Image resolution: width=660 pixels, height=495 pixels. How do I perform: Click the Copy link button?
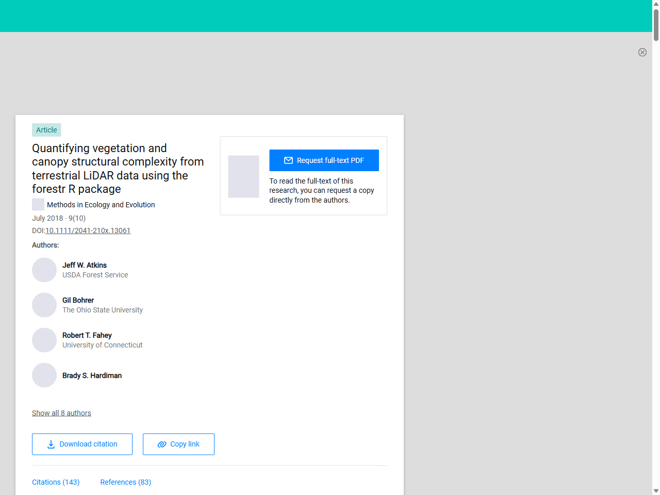(x=178, y=444)
